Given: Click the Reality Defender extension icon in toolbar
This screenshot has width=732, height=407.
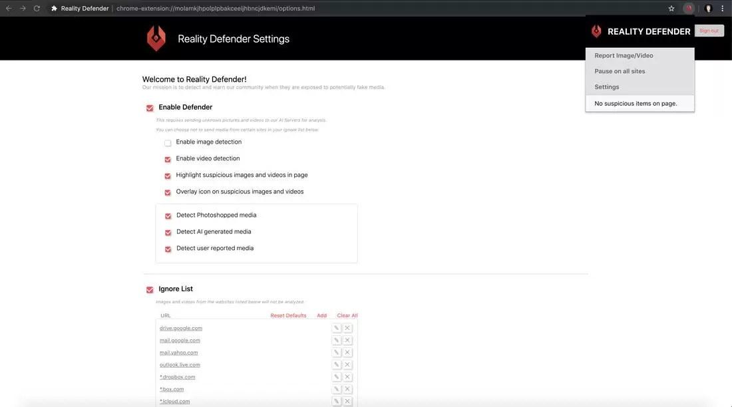Looking at the screenshot, I should coord(689,9).
